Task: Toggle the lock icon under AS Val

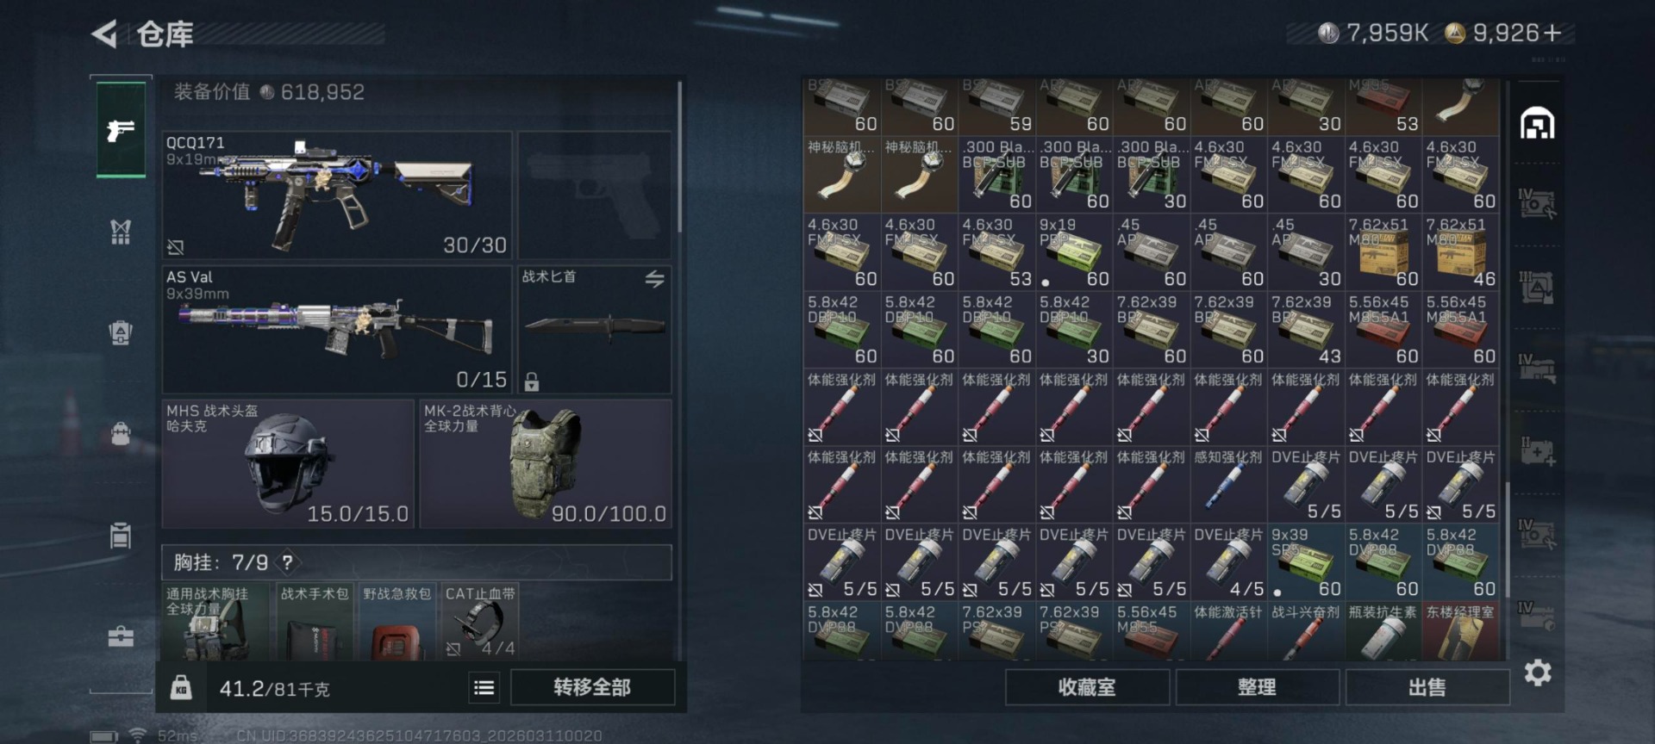Action: coord(532,381)
